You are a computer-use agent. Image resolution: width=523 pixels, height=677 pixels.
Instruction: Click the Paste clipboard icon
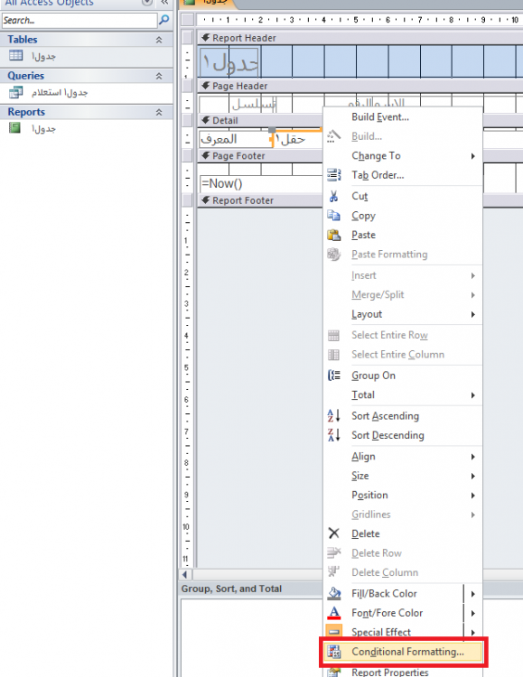(x=333, y=235)
